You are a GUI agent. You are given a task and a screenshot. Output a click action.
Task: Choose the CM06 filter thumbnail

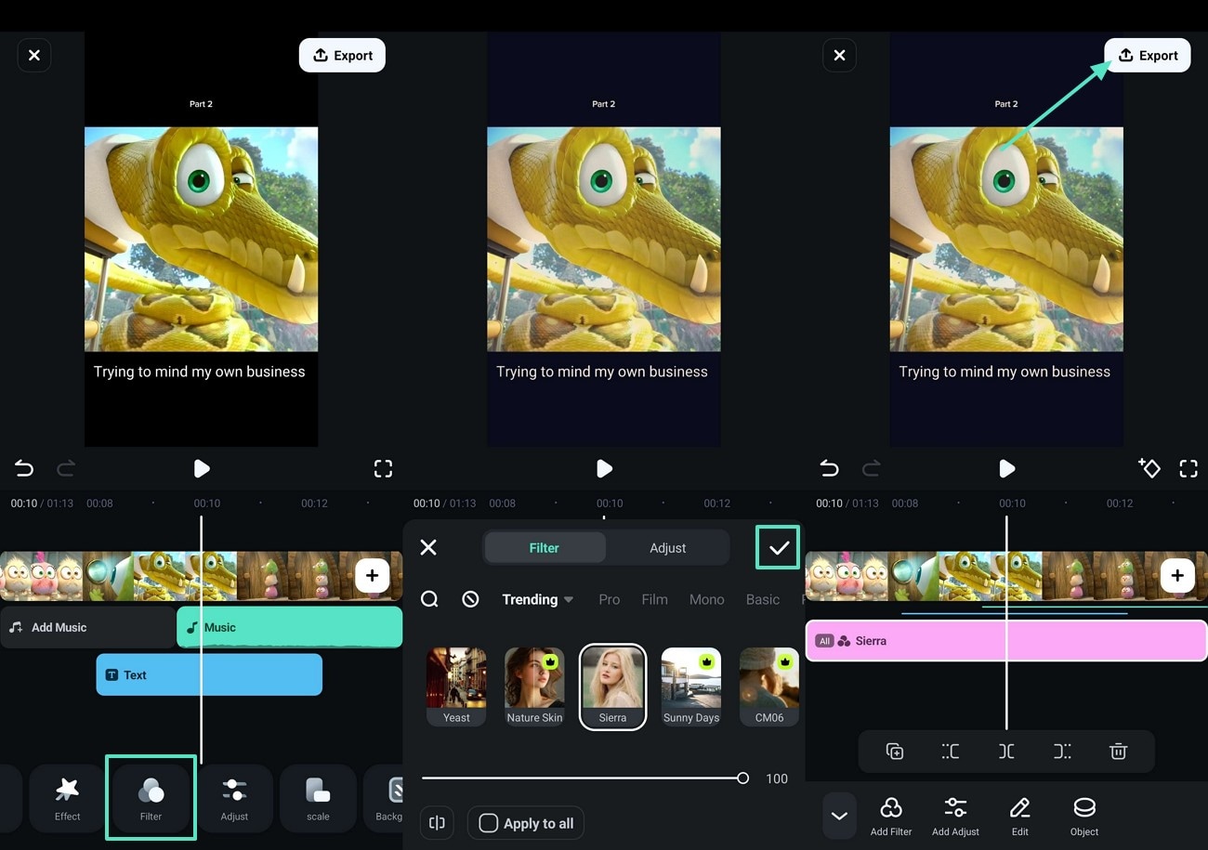tap(769, 687)
